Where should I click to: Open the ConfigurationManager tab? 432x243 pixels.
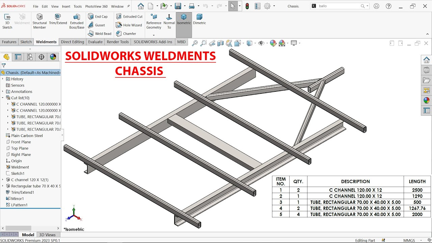point(30,57)
